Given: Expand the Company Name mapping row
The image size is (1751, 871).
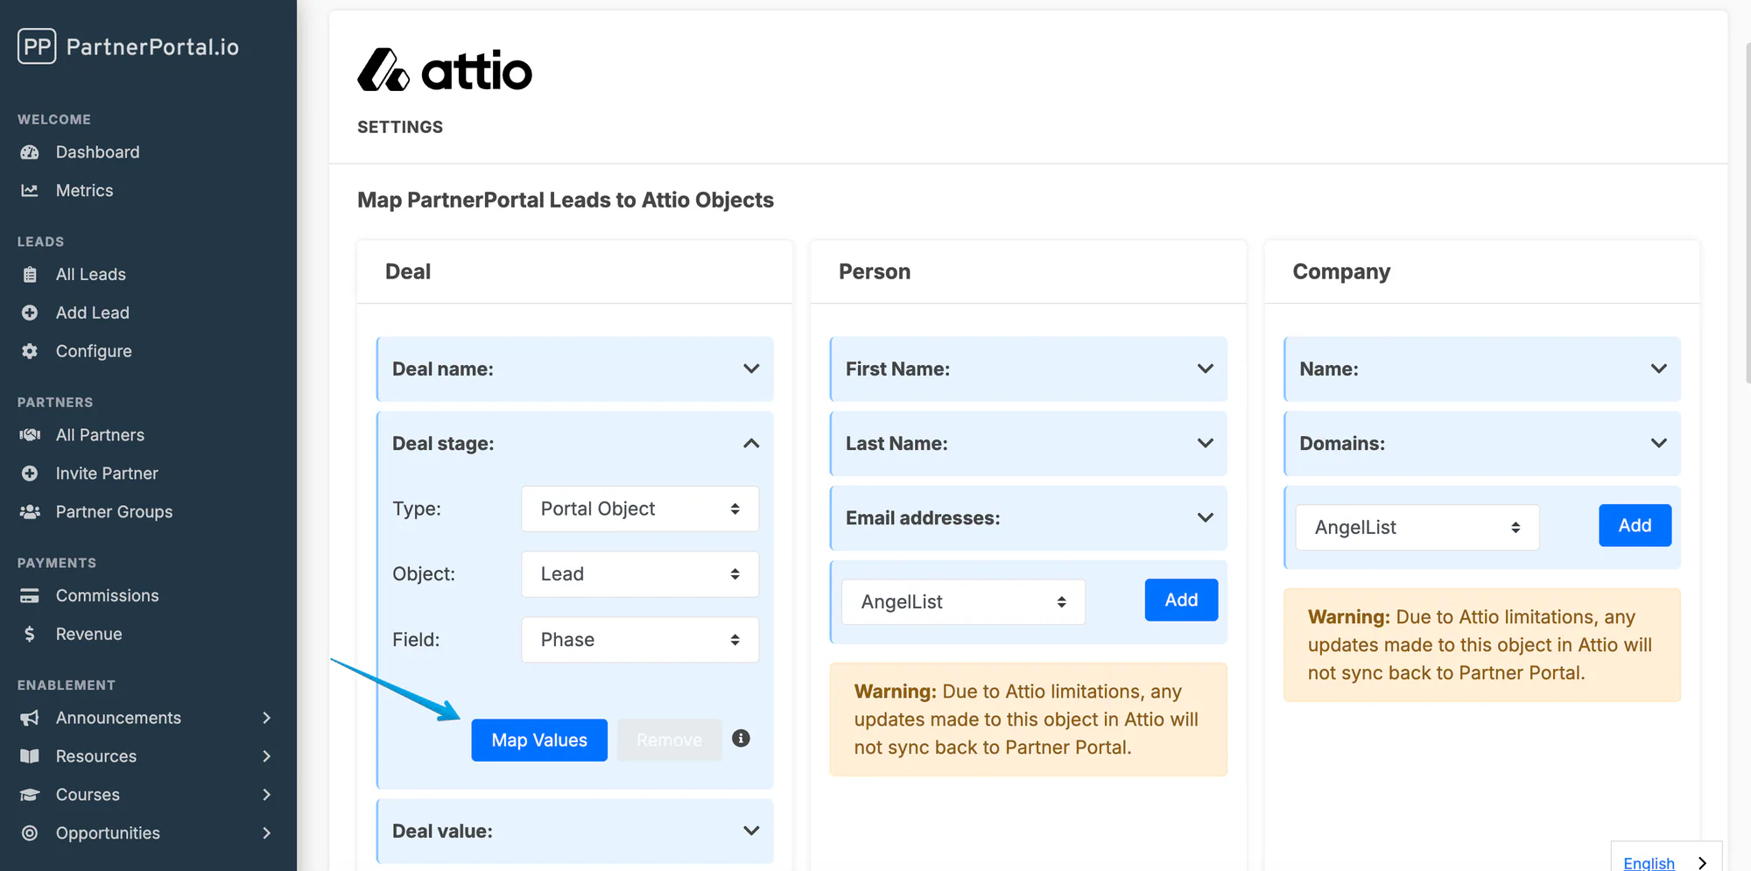Looking at the screenshot, I should tap(1482, 369).
